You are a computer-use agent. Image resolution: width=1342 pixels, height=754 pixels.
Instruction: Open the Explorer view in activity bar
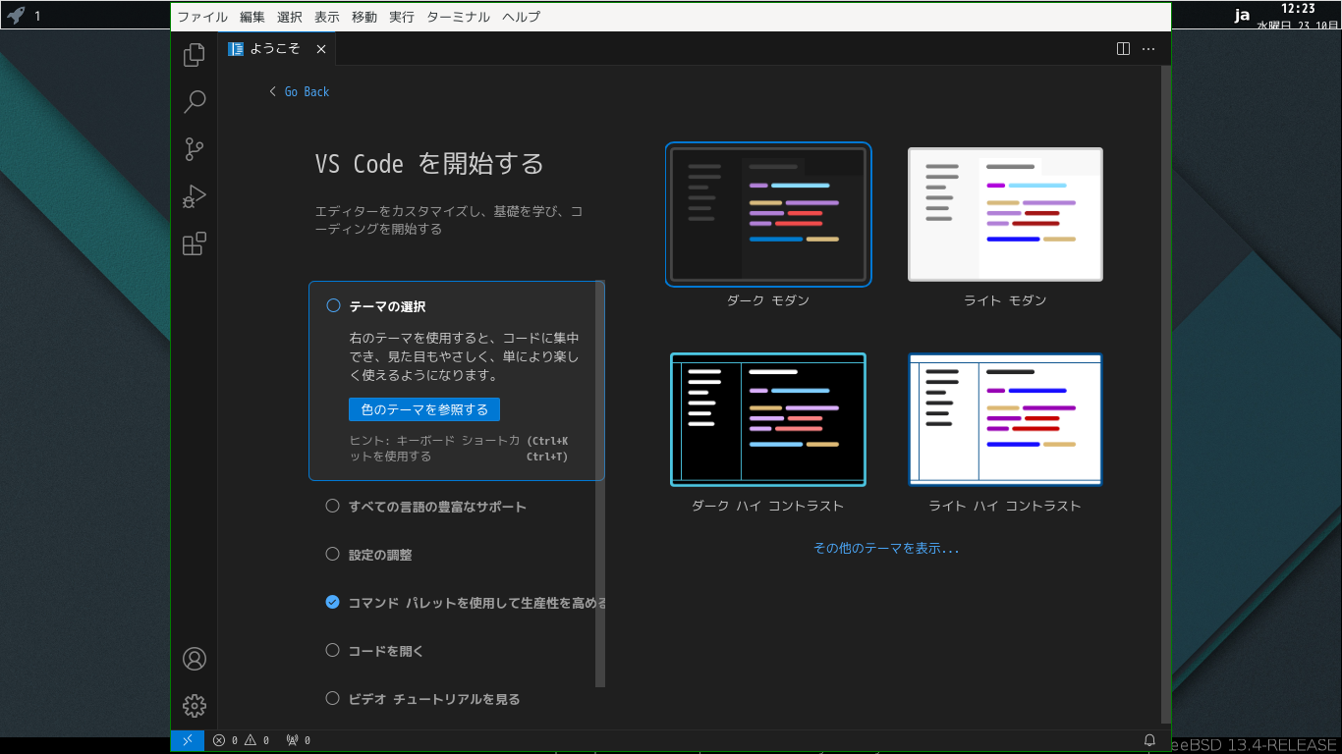[x=195, y=55]
